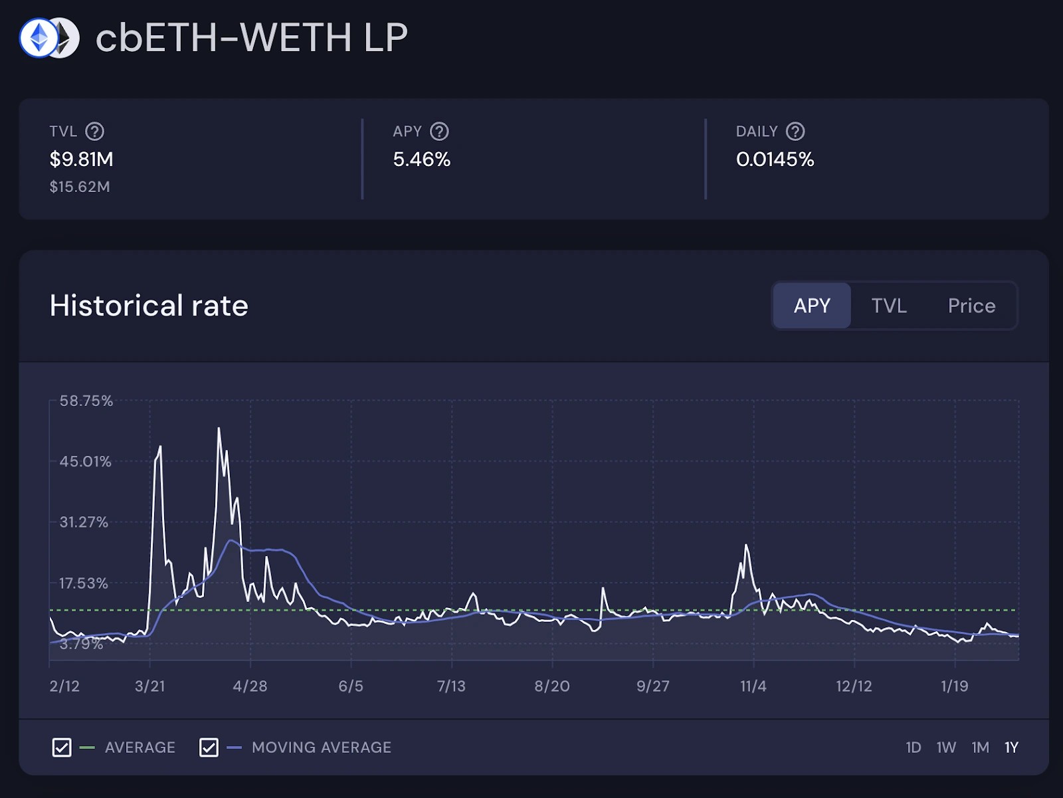Switch to the TVL chart tab
The height and width of the screenshot is (798, 1063).
pos(890,306)
